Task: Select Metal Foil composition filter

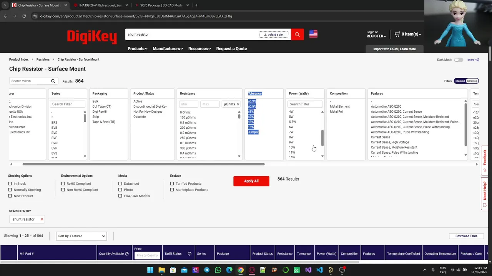Action: 337,112
